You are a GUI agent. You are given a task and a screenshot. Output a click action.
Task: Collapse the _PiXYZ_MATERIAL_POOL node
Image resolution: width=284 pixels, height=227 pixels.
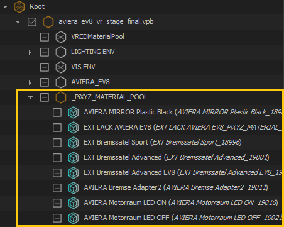point(30,97)
